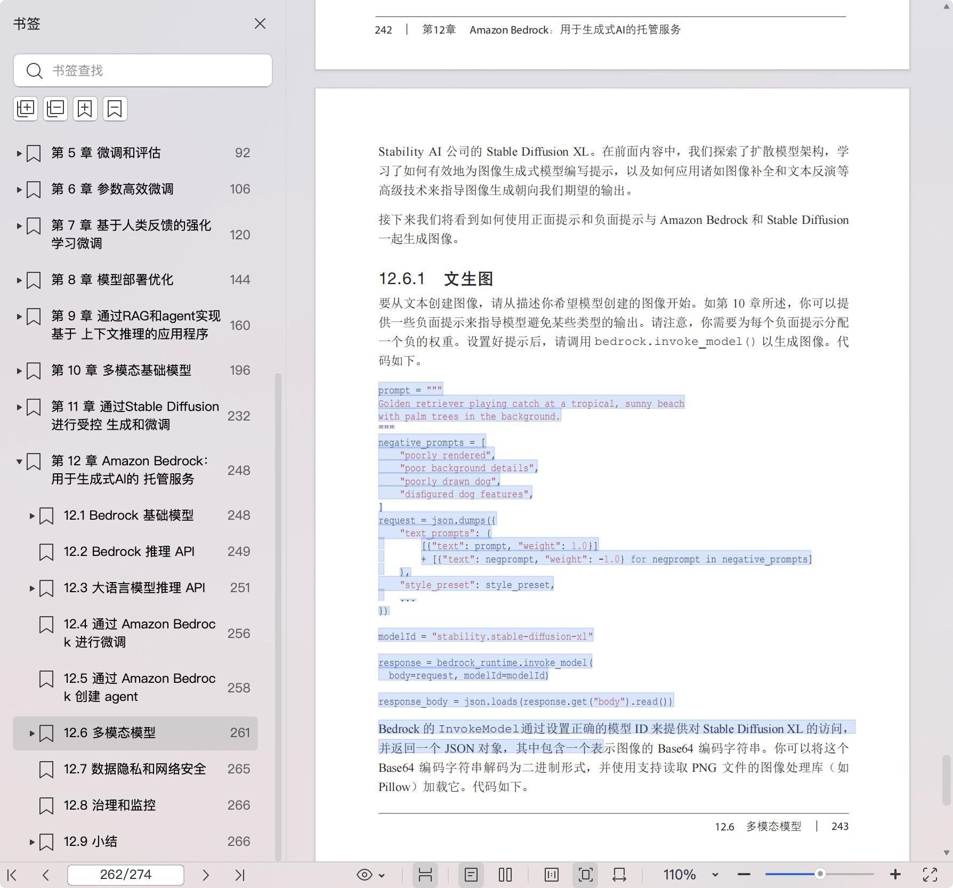Image resolution: width=953 pixels, height=888 pixels.
Task: Expand the 12.6 多模态模型 arrow
Action: (32, 733)
